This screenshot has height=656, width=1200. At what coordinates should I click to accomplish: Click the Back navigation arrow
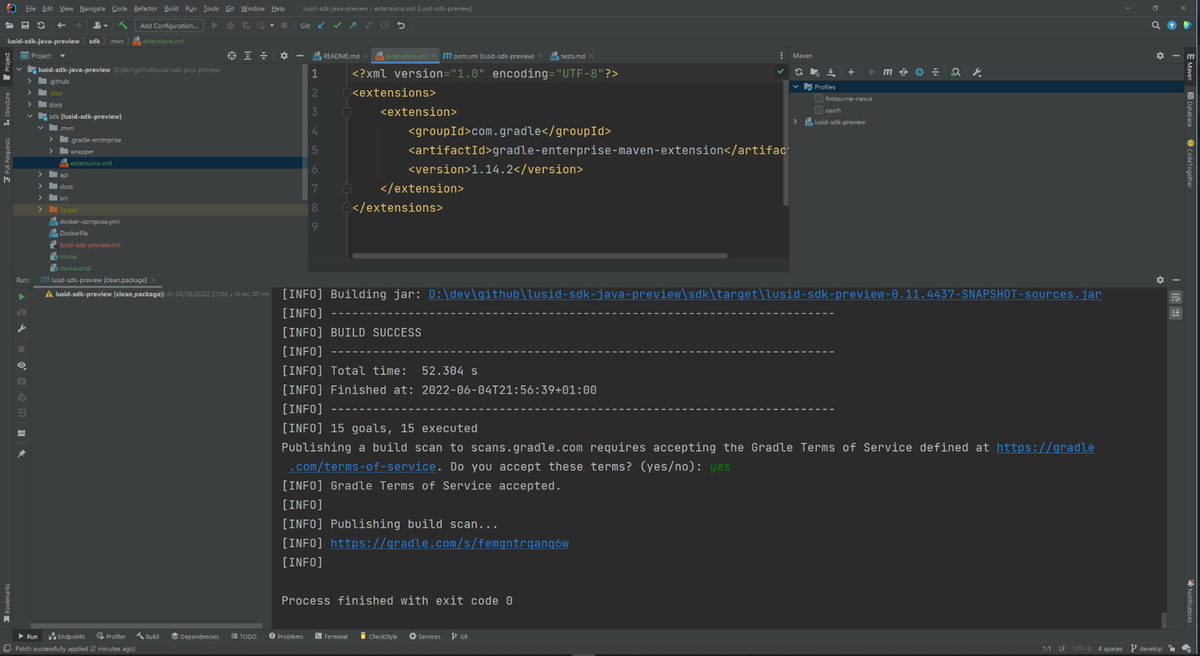pos(61,25)
